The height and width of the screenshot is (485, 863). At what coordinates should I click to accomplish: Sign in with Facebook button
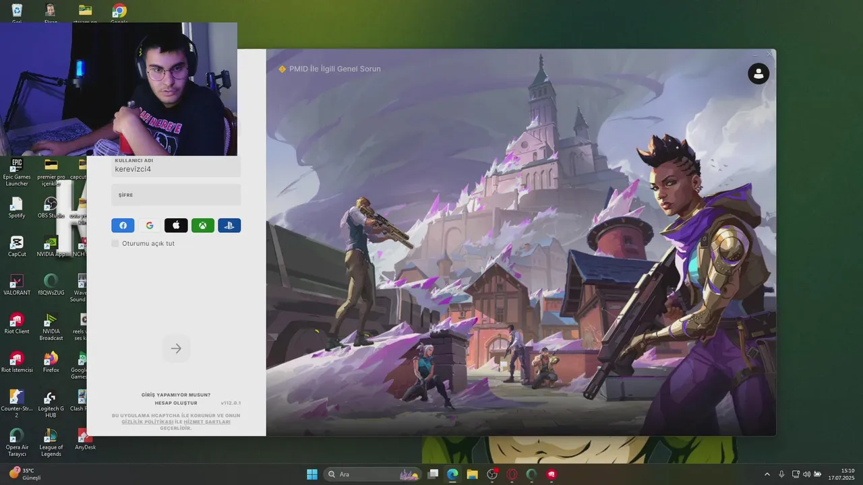[123, 226]
